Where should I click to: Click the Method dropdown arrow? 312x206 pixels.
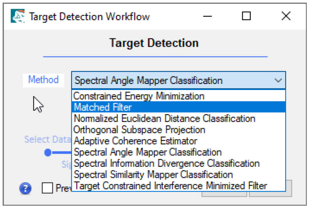tap(278, 81)
